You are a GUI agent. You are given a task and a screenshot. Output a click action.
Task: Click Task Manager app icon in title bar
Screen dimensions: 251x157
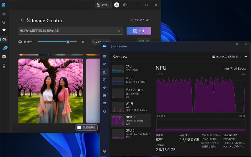(104, 46)
